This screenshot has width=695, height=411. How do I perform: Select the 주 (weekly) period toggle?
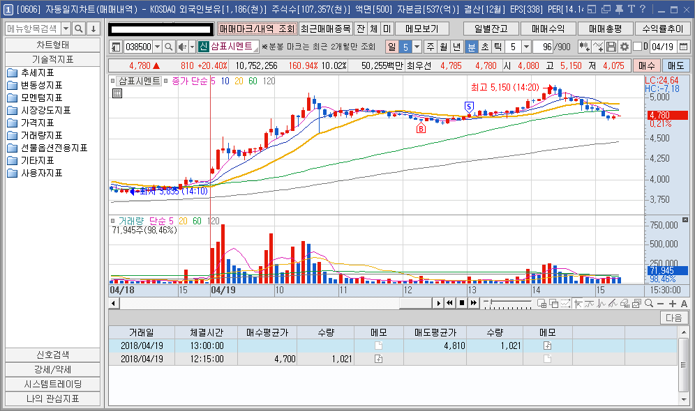431,47
